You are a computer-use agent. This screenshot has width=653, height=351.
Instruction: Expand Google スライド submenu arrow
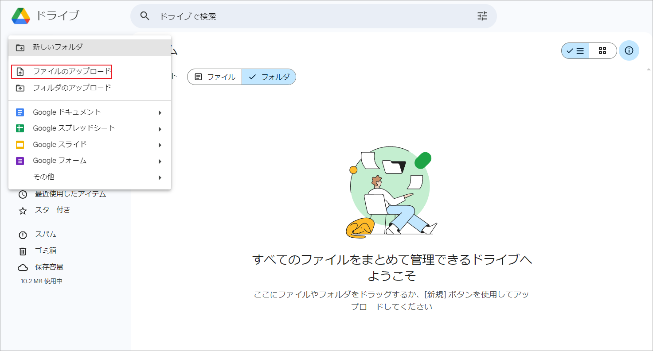pyautogui.click(x=160, y=145)
